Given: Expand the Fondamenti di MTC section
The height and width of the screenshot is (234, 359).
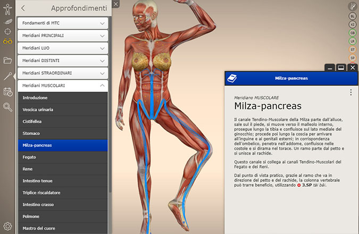Looking at the screenshot, I should 62,23.
